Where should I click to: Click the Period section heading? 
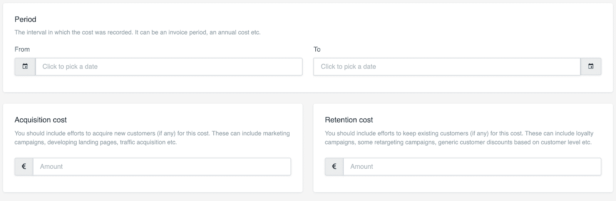pos(25,19)
